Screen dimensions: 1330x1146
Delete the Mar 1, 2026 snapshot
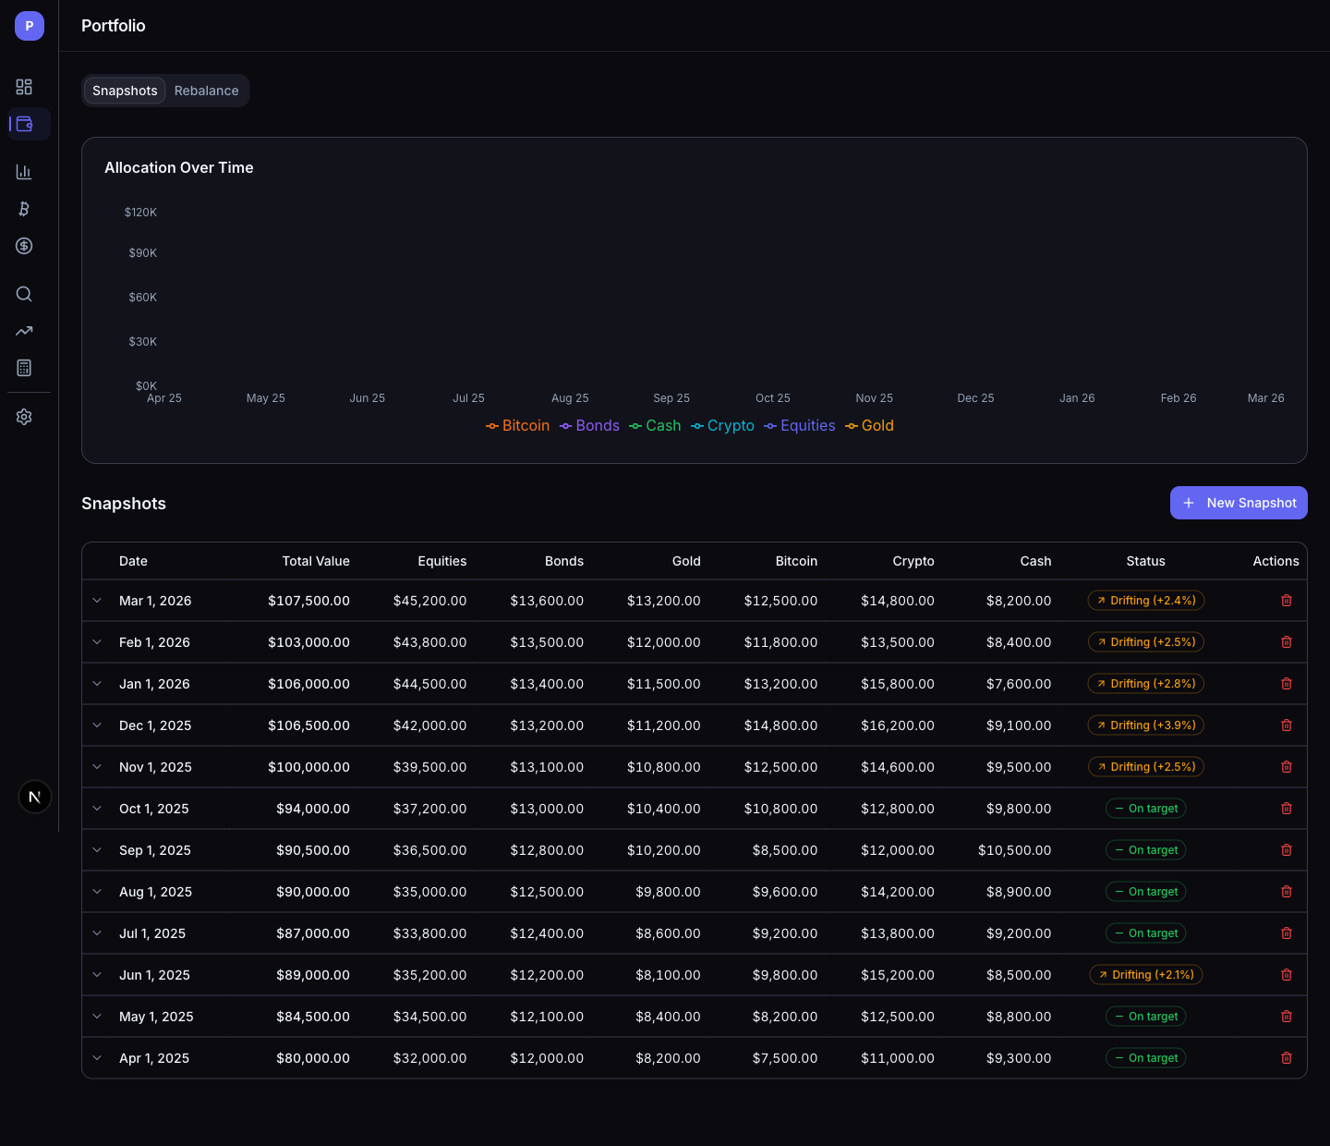pos(1287,601)
